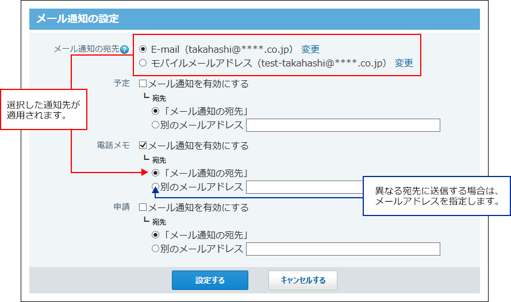
Task: Click 変更 link next to E-mail address
Action: coord(310,49)
